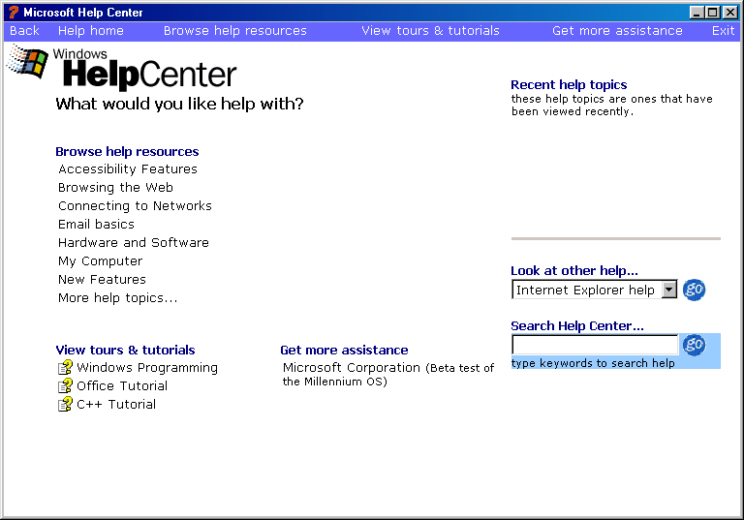The width and height of the screenshot is (744, 520).
Task: Click inside the Search Help Center field
Action: (x=595, y=345)
